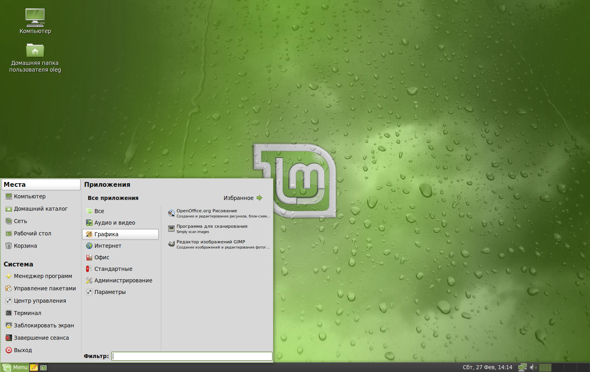Image resolution: width=590 pixels, height=372 pixels.
Task: Select the highlighted green workspace in pager
Action: [545, 367]
